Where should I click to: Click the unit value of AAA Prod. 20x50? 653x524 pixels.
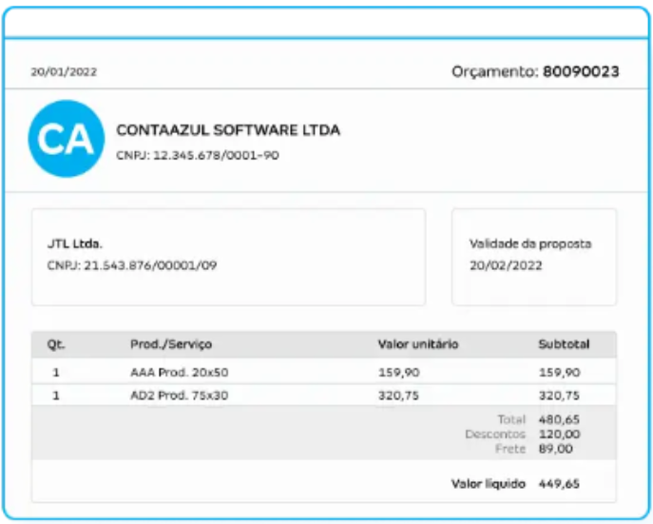[x=397, y=373]
